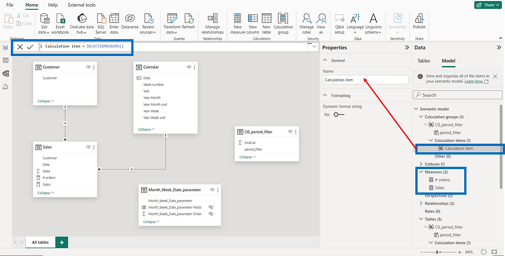
Task: Collapse the Calculation groups (1) node
Action: [421, 117]
